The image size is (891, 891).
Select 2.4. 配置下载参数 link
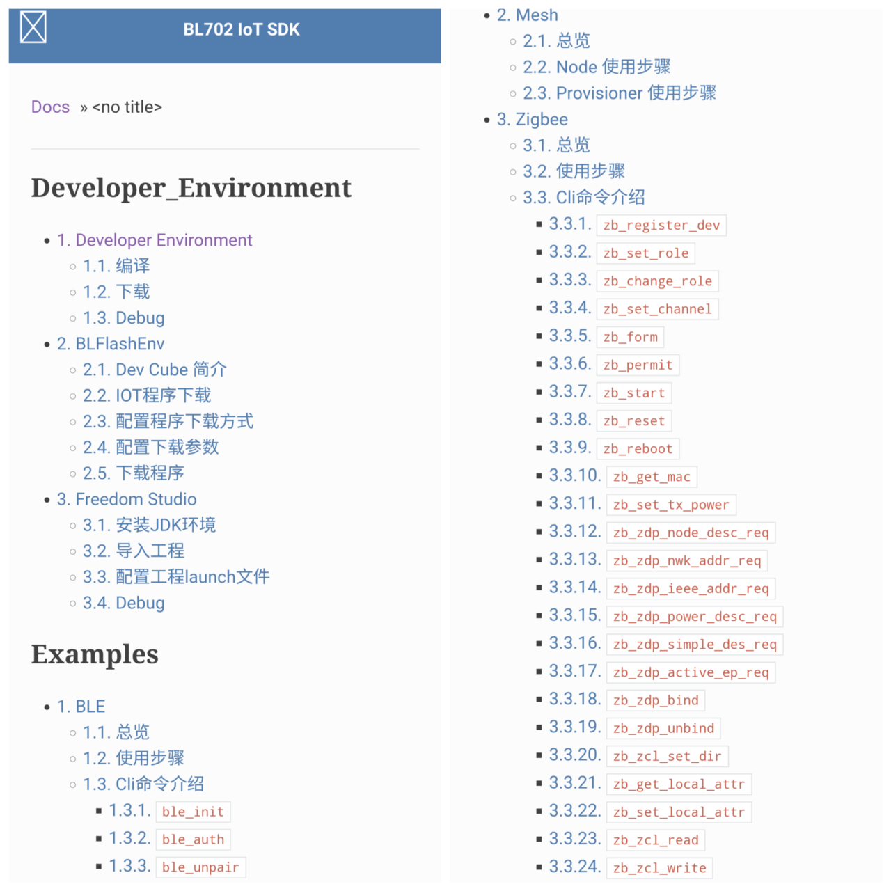point(150,448)
